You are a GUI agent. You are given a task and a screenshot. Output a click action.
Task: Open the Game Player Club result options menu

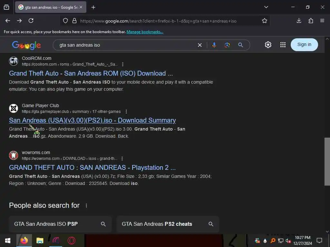pyautogui.click(x=126, y=112)
